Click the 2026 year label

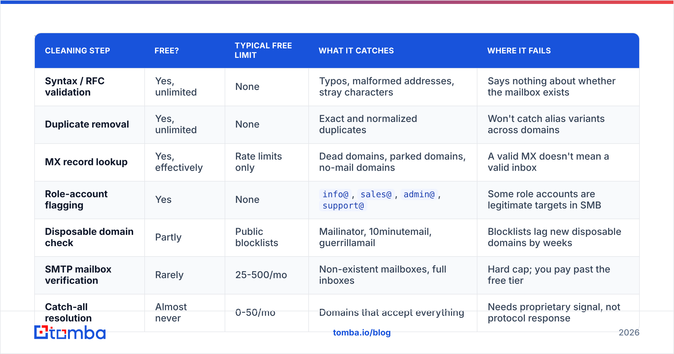point(629,333)
